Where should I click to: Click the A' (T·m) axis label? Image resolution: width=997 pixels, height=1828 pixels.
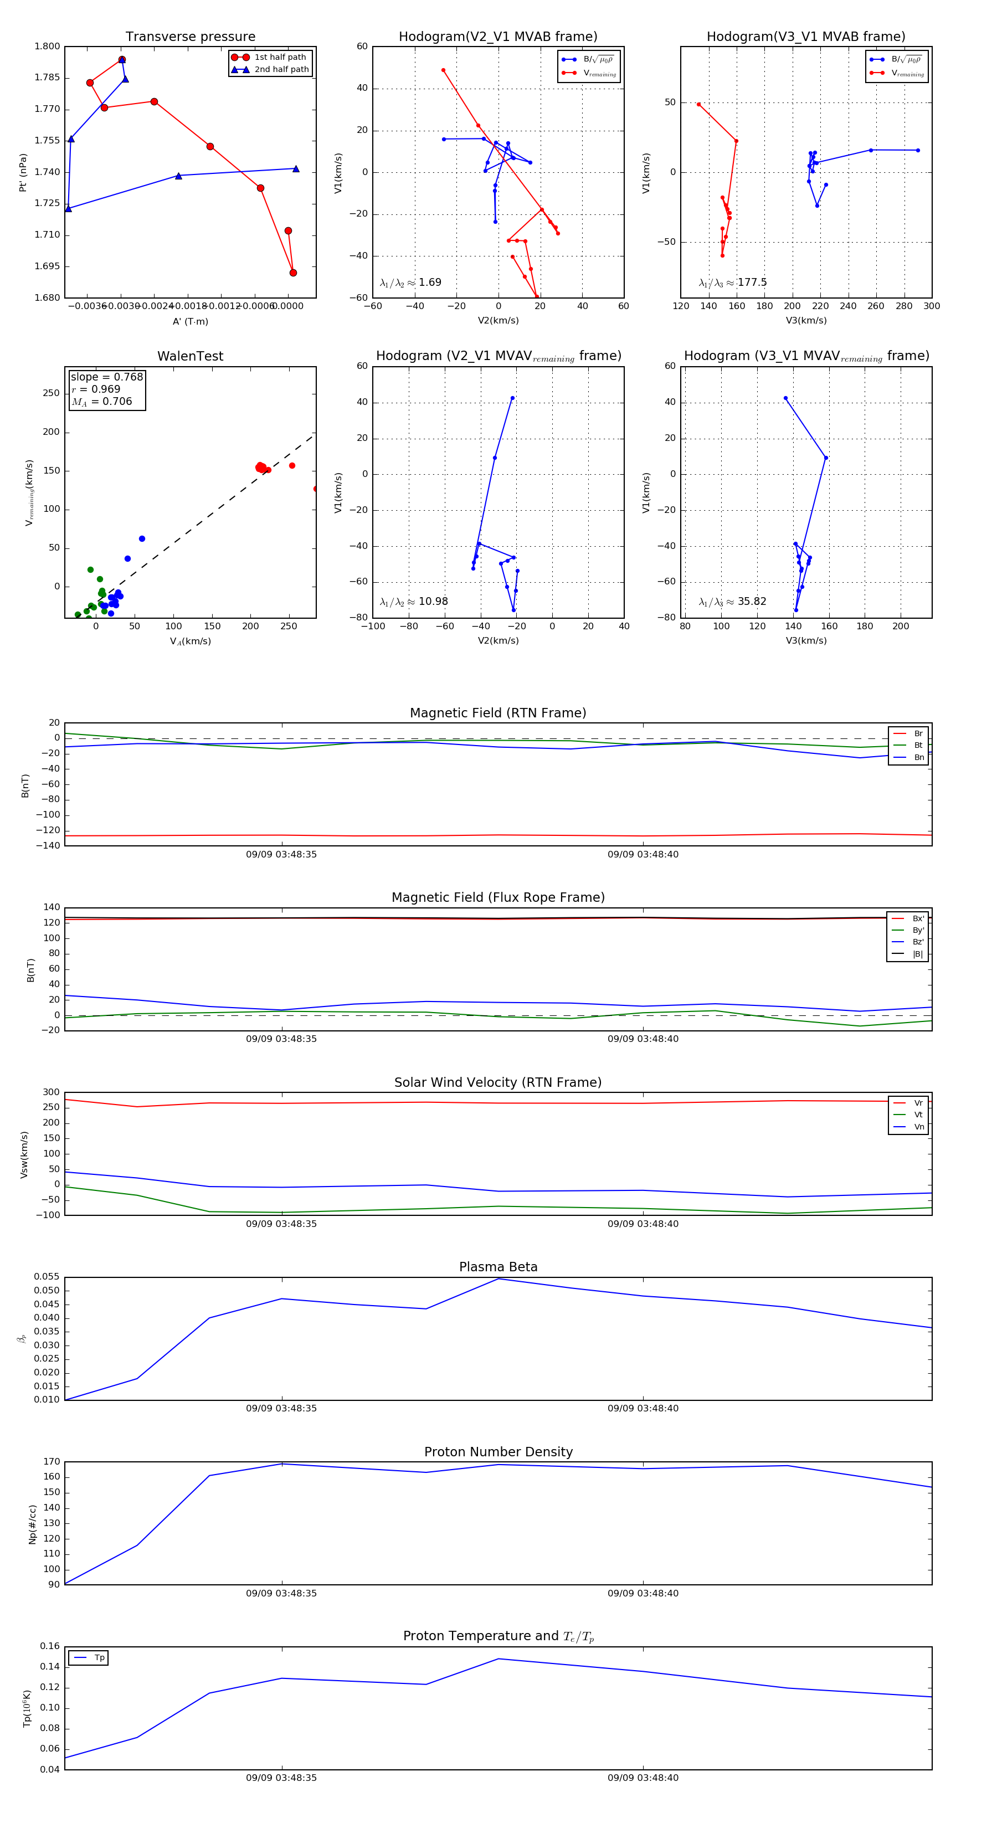[190, 321]
